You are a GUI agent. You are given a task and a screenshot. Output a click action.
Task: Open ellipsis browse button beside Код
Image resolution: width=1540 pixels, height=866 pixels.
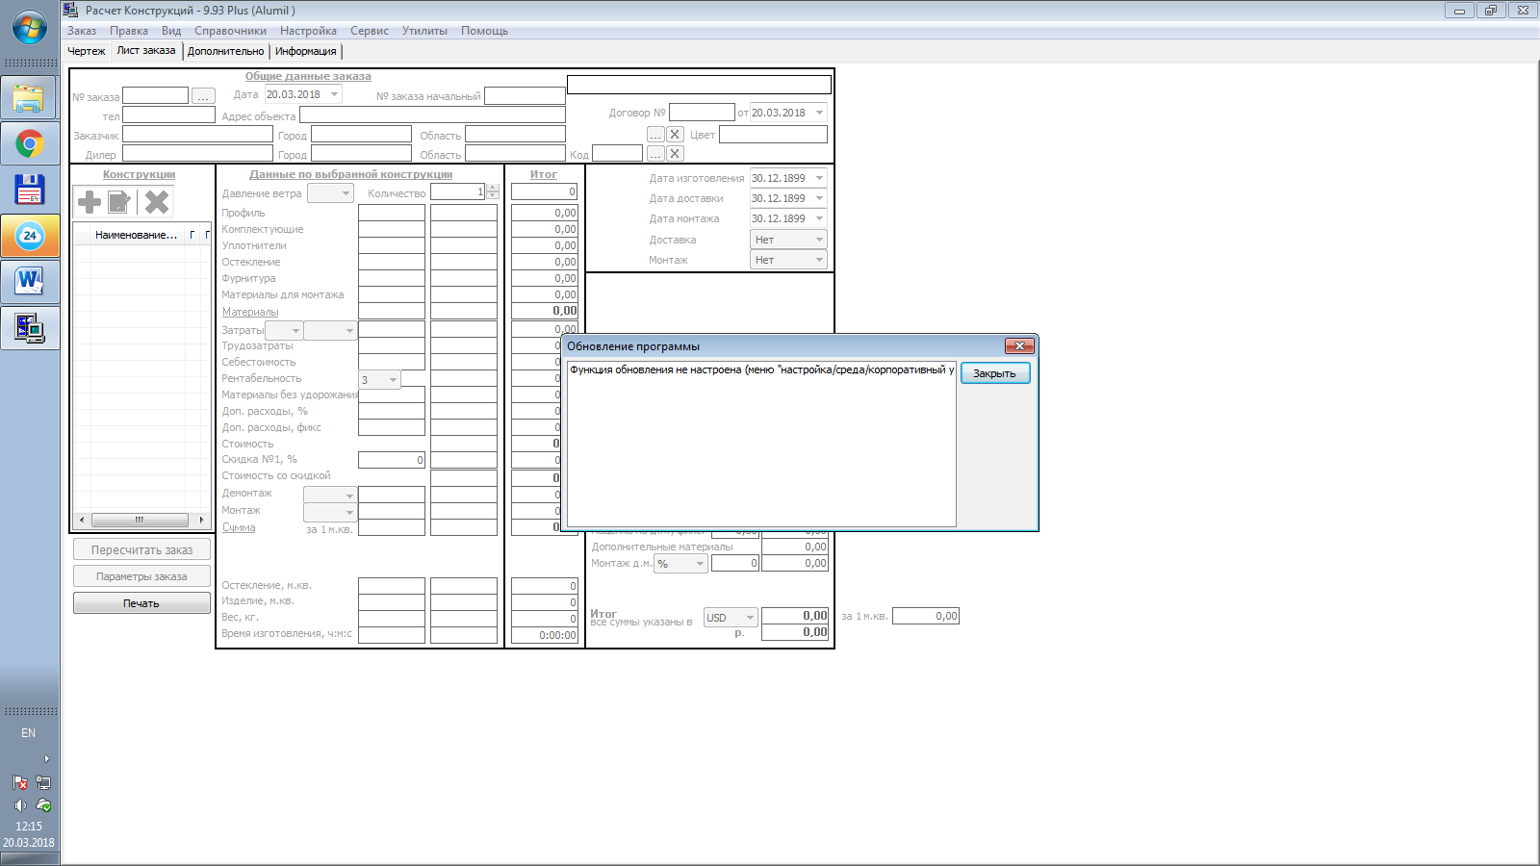coord(655,153)
